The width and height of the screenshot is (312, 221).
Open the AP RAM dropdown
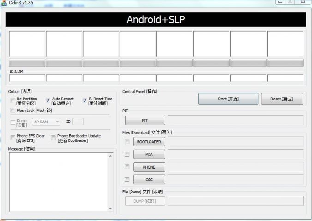coord(46,122)
